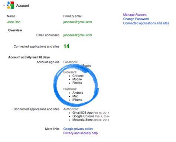Screen dimensions: 176x142
Task: Open the Google privacy policy link
Action: (78, 129)
